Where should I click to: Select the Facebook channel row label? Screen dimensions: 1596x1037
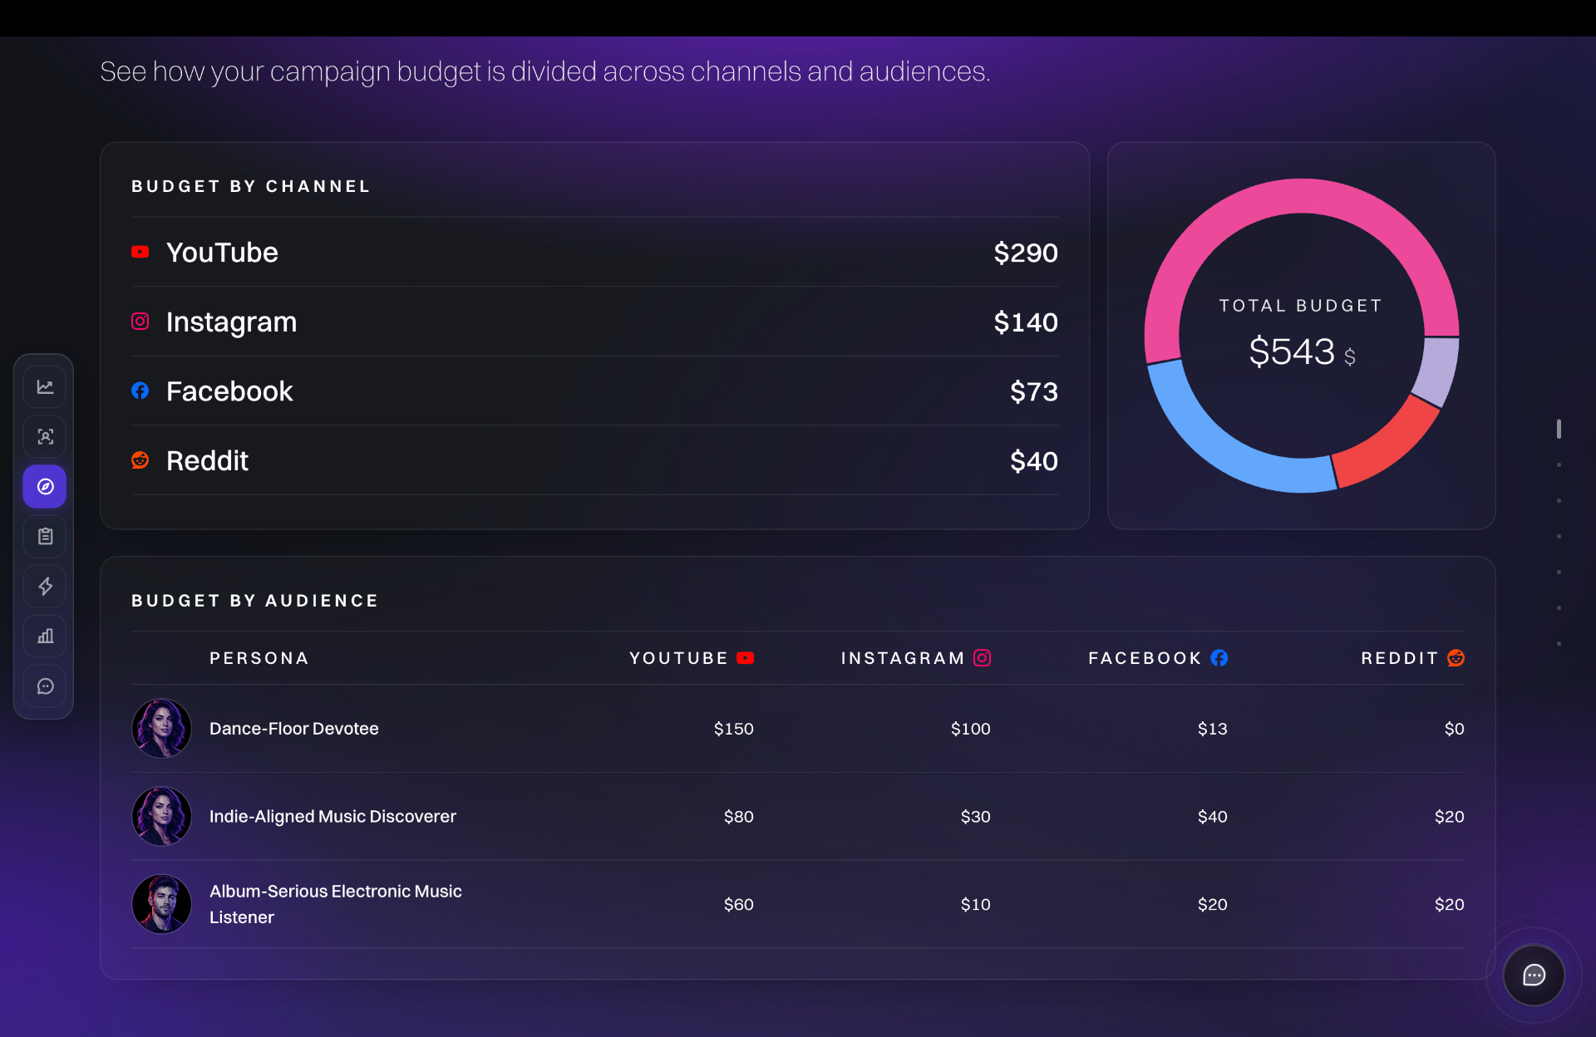point(229,391)
